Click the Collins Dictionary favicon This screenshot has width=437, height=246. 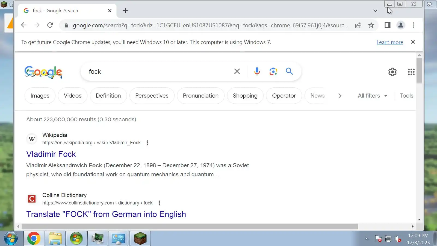point(32,199)
